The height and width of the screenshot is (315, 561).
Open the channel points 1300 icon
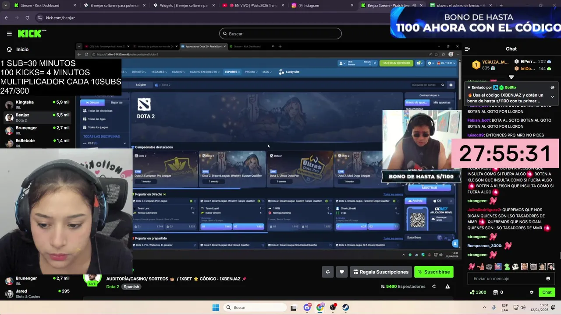pyautogui.click(x=478, y=292)
